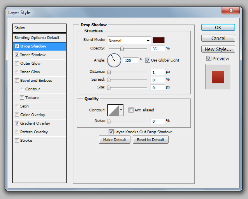
Task: Uncheck the Gradient Overlay checkbox
Action: point(17,123)
